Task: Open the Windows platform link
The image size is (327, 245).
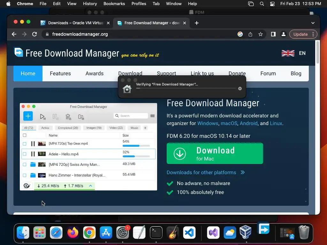Action: coord(208,123)
